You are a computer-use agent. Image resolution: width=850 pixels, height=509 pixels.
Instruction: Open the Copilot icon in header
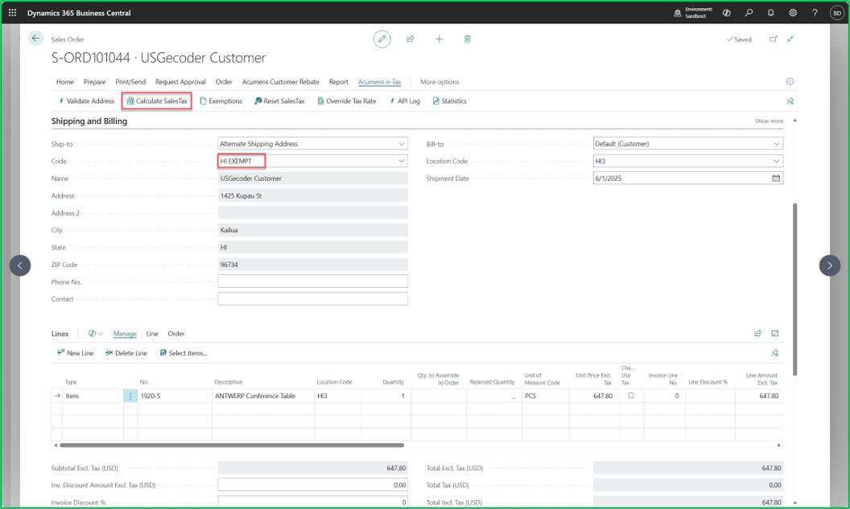pos(726,12)
